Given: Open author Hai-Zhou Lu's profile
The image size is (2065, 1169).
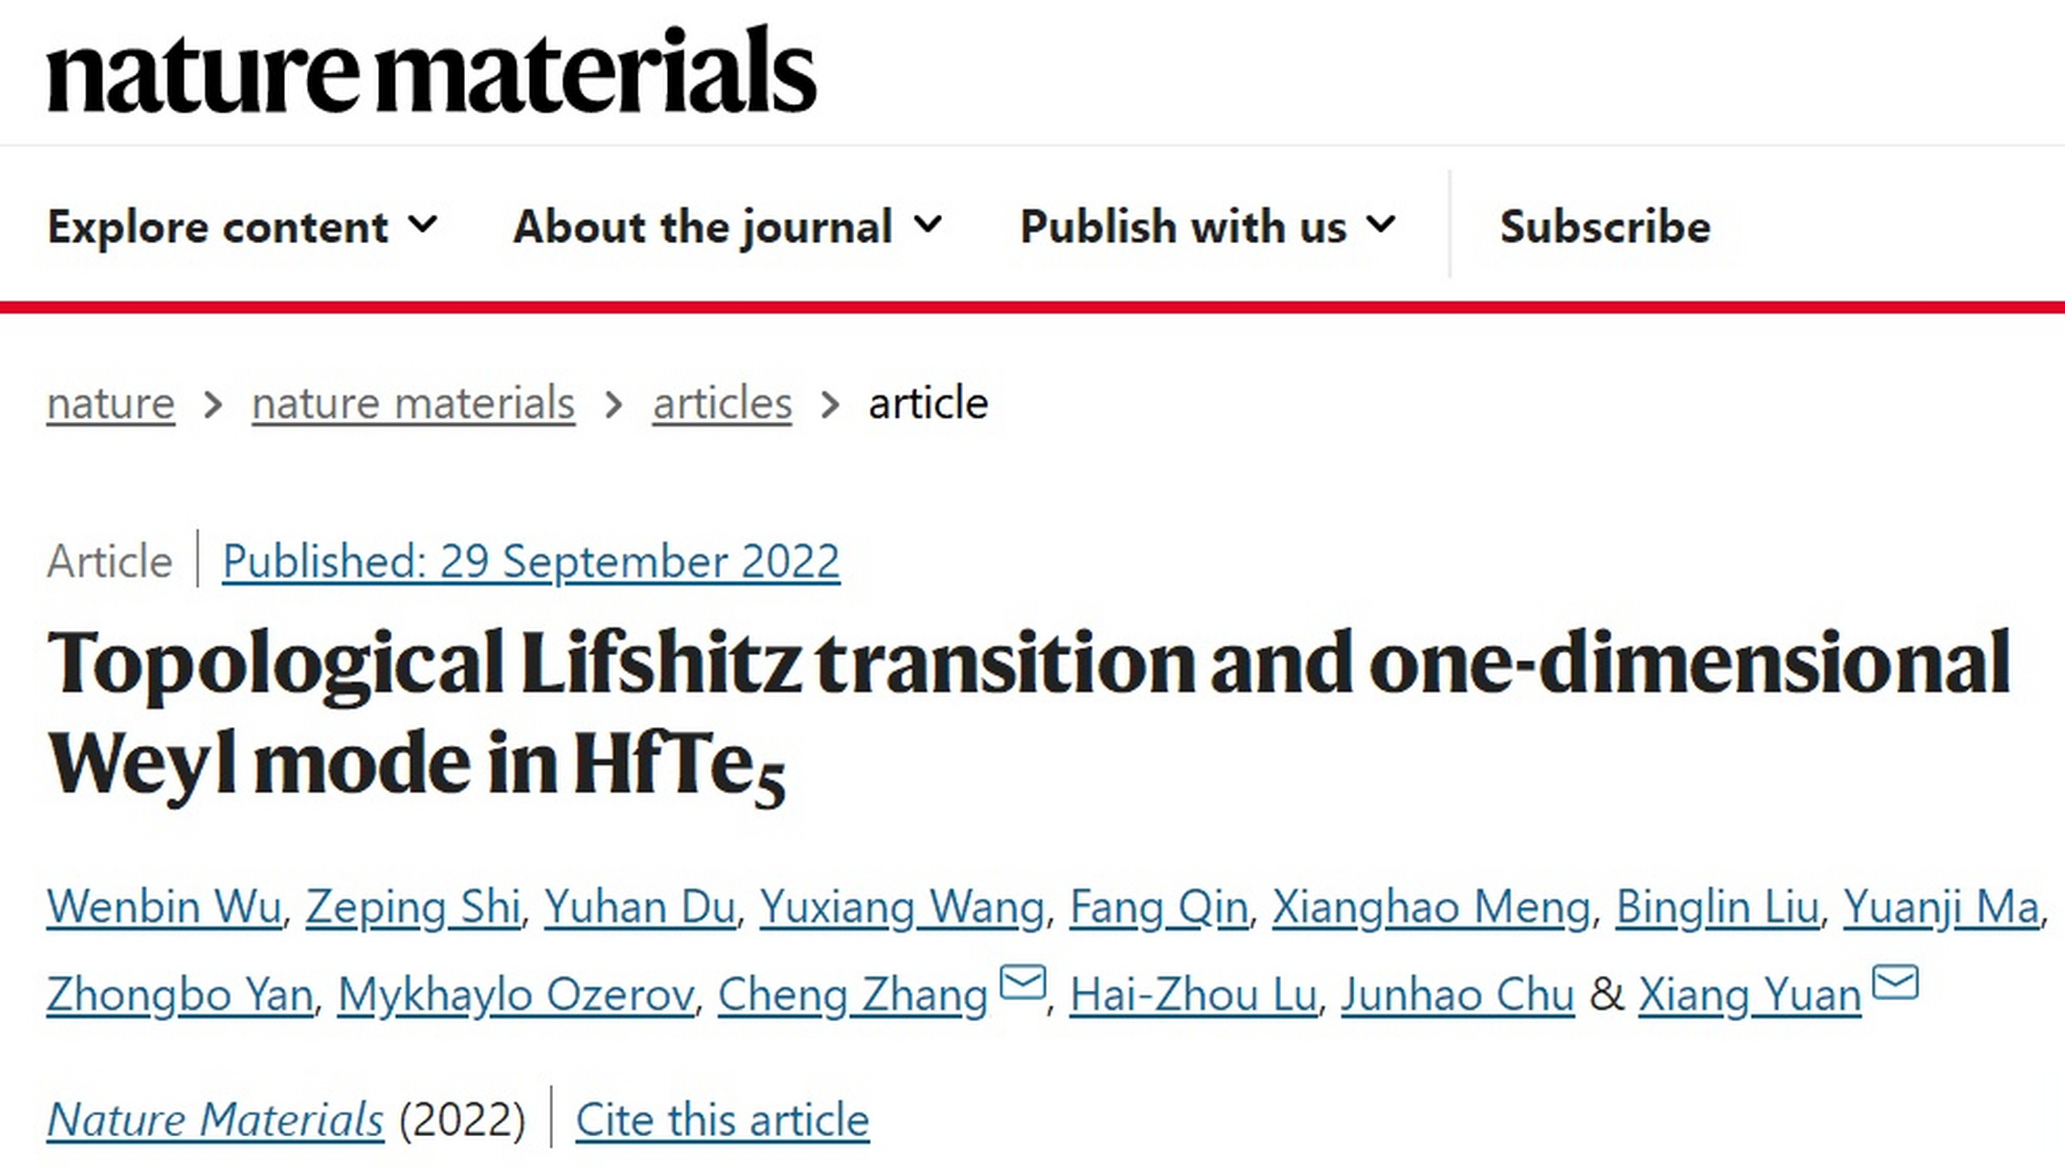Looking at the screenshot, I should click(1193, 995).
